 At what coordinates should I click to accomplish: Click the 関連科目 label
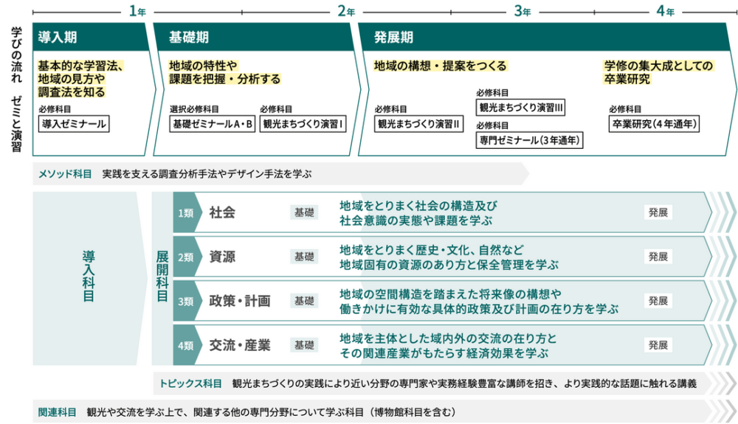[x=57, y=412]
